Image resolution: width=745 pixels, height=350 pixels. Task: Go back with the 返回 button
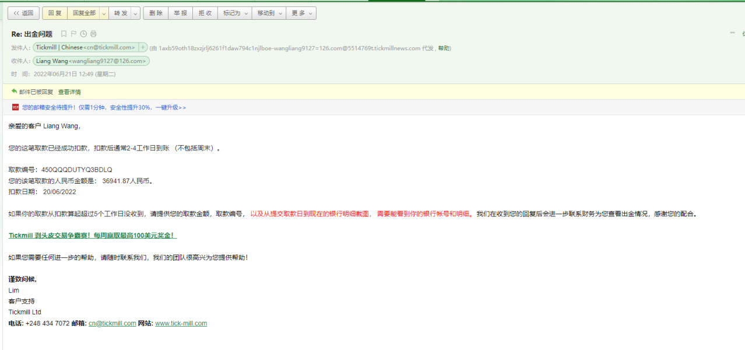[23, 13]
